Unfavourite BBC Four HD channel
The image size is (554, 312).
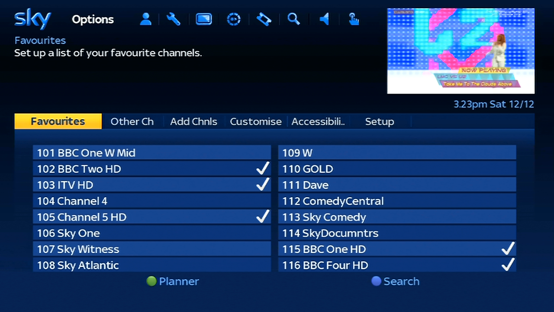coord(396,265)
